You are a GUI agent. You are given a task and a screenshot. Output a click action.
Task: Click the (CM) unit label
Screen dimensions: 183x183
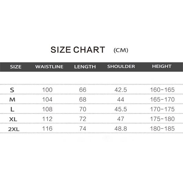point(121,50)
